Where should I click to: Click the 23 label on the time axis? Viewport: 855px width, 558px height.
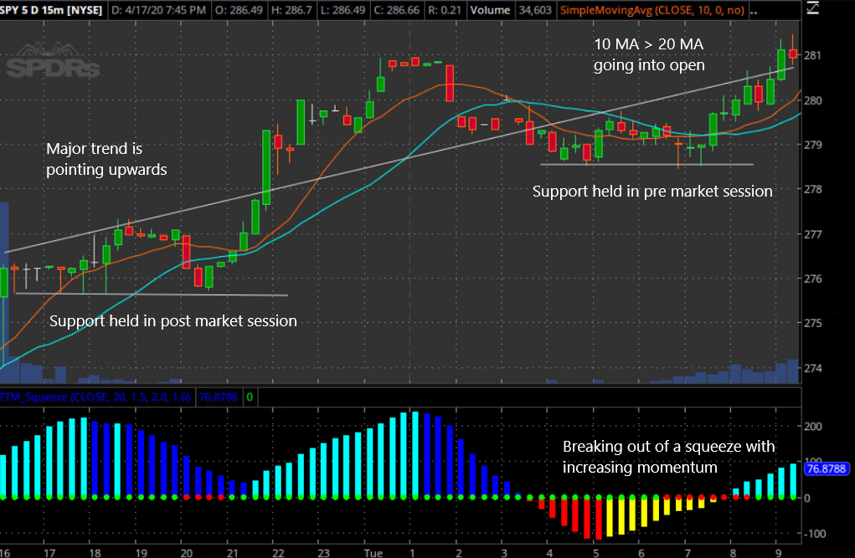click(x=323, y=552)
